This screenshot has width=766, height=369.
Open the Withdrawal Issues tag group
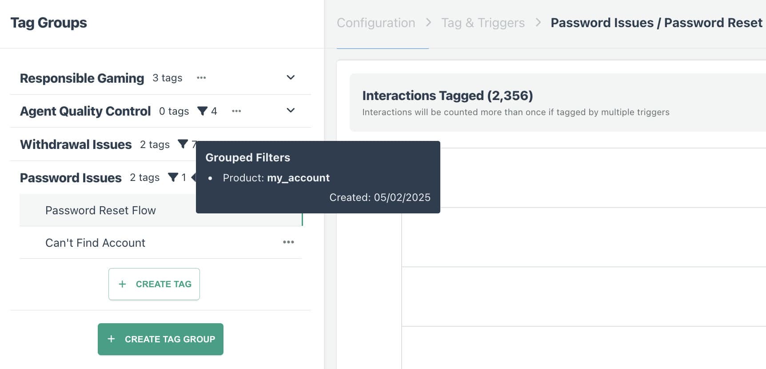(76, 144)
